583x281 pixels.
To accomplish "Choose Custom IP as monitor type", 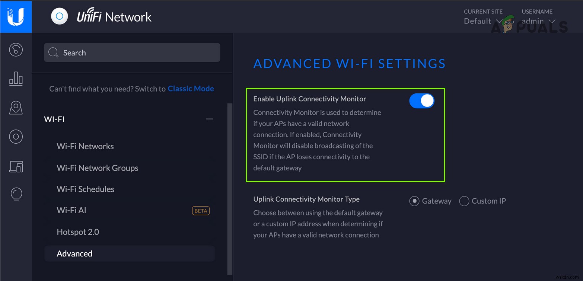I will click(464, 201).
